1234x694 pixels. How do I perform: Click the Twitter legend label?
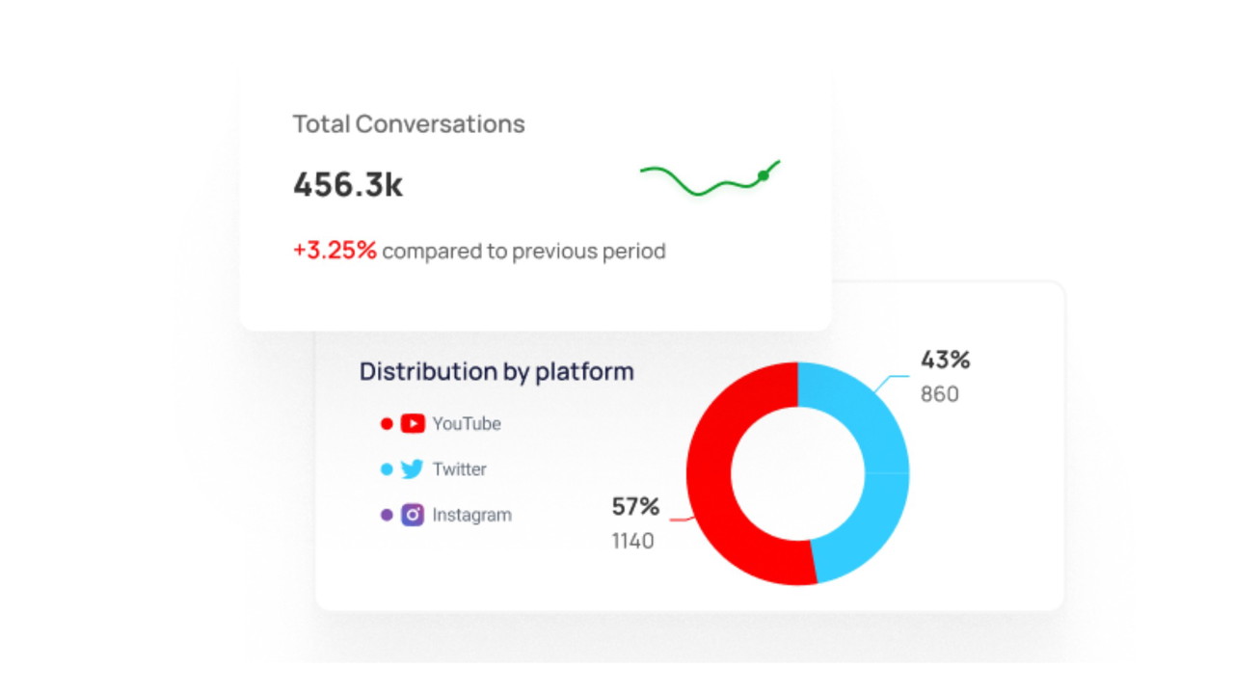pyautogui.click(x=459, y=469)
